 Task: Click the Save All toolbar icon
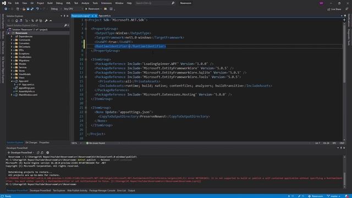pyautogui.click(x=32, y=9)
